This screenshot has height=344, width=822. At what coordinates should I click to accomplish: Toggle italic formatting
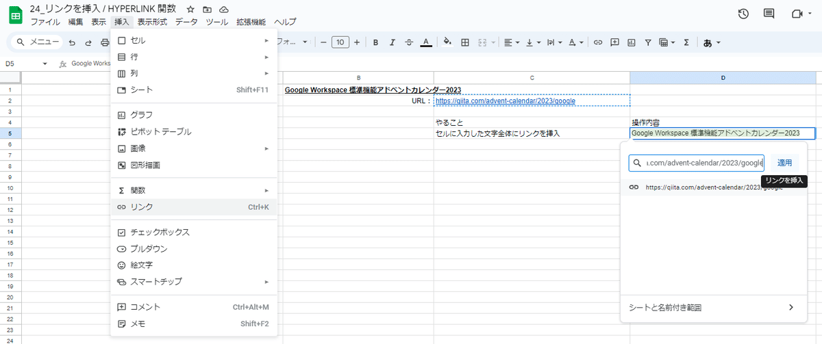tap(392, 42)
